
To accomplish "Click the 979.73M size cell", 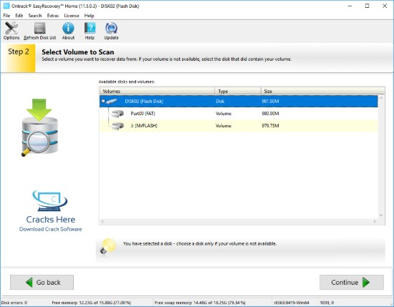I will coord(270,125).
